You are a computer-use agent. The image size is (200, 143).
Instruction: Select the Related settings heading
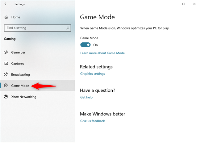tap(96, 67)
